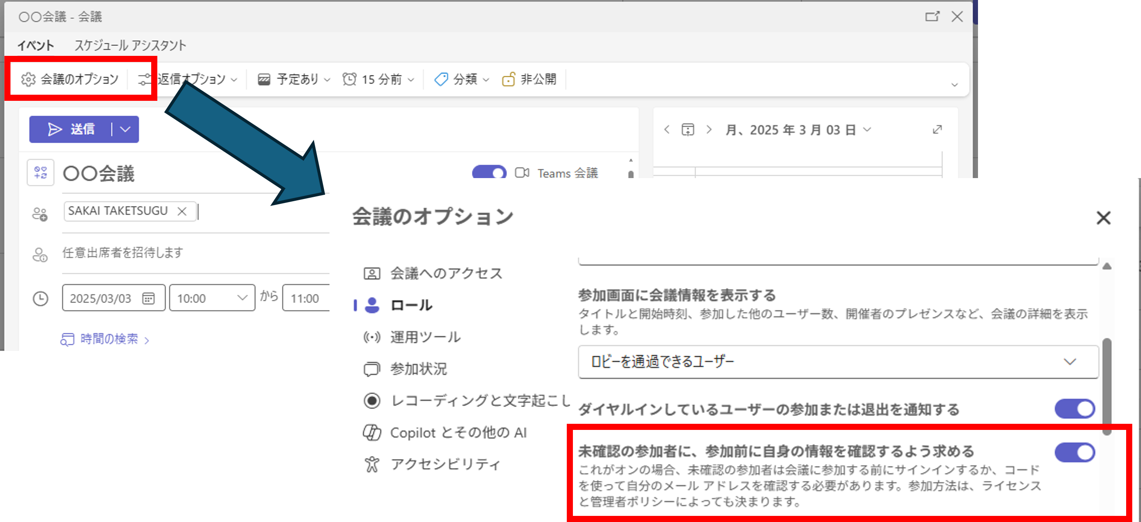Click the 非公開 lock icon
The height and width of the screenshot is (522, 1141).
508,79
